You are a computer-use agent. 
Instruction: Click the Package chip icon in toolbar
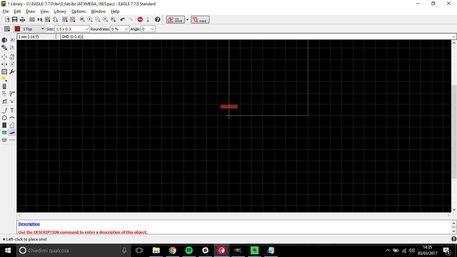[x=48, y=20]
